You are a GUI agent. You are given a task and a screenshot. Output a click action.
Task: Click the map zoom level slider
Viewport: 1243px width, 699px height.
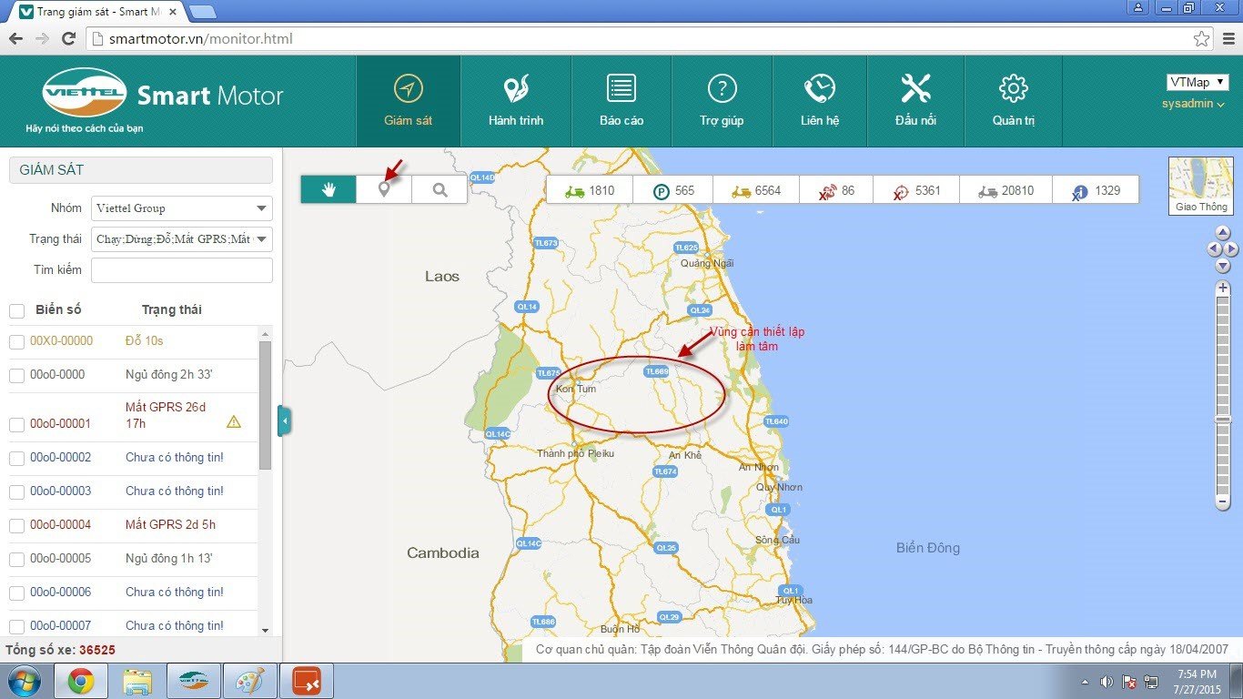pyautogui.click(x=1223, y=419)
